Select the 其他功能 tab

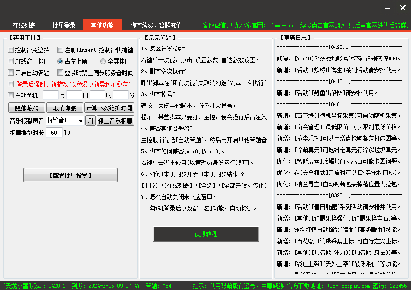coord(102,25)
